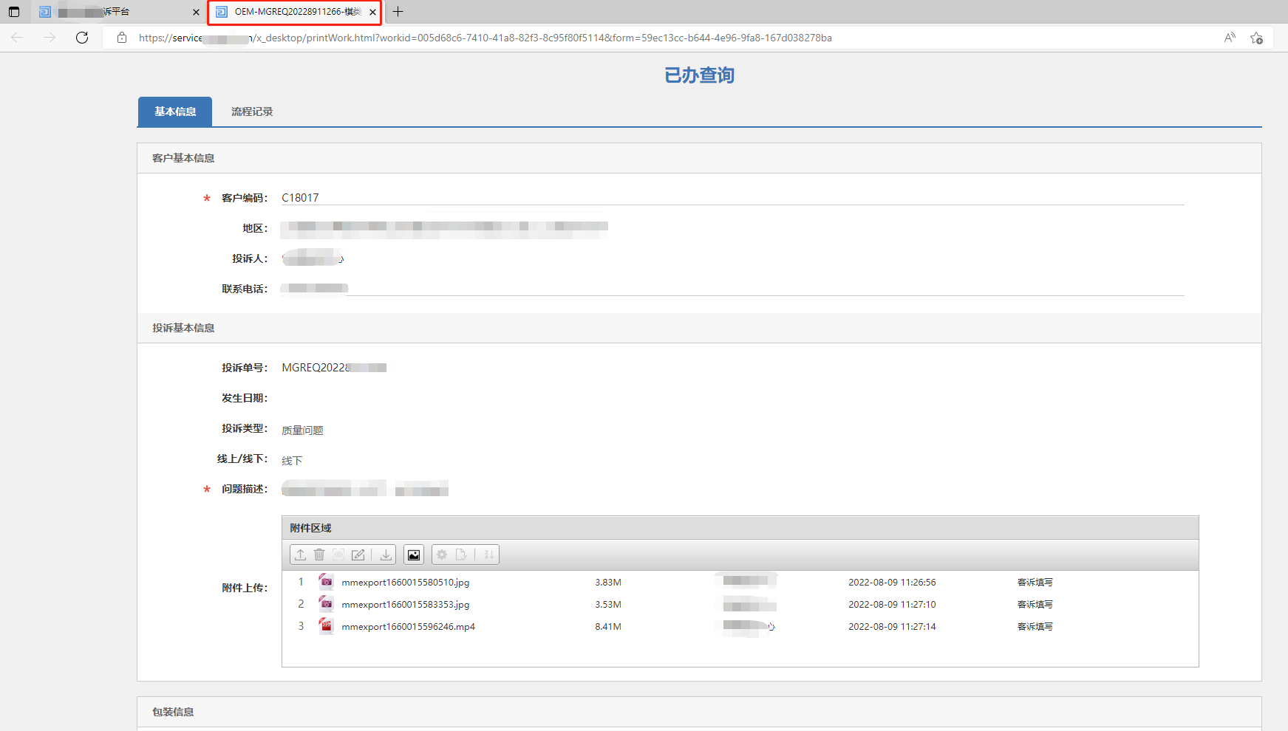Click row number 3 in the attachment list
The width and height of the screenshot is (1288, 731).
tap(301, 626)
